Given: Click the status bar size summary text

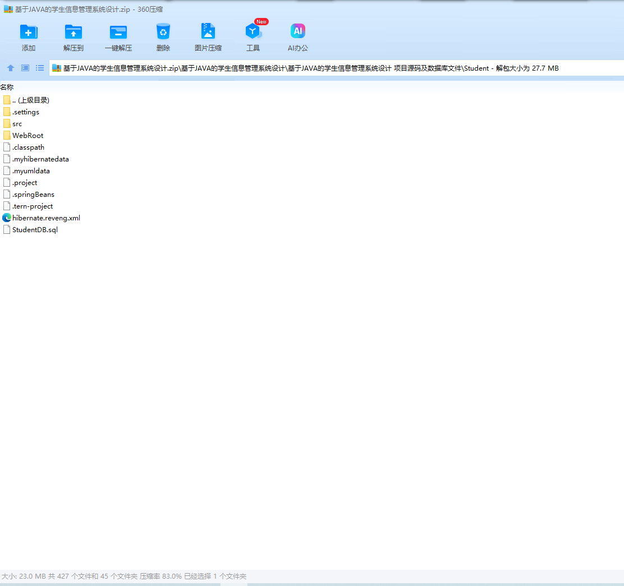Looking at the screenshot, I should coord(124,576).
